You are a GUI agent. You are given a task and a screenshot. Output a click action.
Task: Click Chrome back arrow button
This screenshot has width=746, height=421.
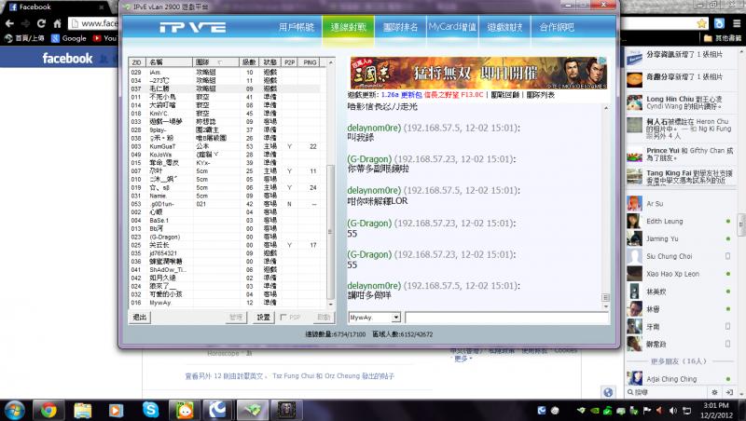9,23
